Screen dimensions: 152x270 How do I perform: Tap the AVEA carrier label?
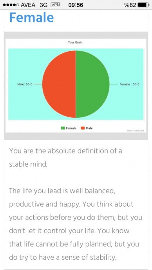pyautogui.click(x=28, y=5)
